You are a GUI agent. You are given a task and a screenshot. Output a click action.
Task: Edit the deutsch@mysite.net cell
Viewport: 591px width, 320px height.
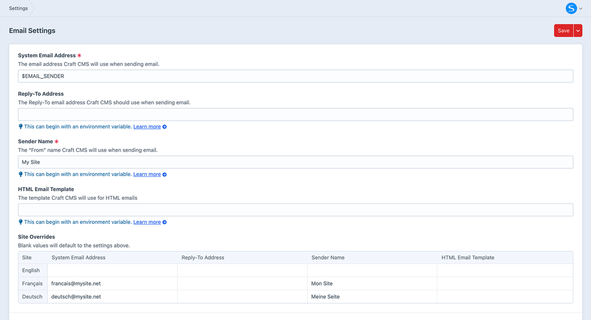coord(112,297)
